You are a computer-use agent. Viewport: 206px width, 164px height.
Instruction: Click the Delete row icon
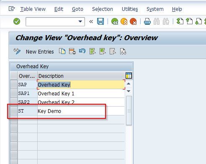click(x=72, y=51)
